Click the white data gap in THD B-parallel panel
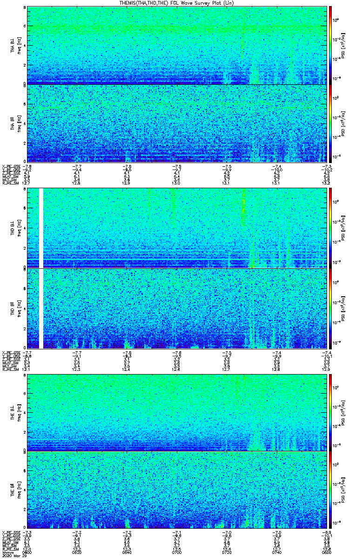Image resolution: width=349 pixels, height=559 pixels. 41,308
